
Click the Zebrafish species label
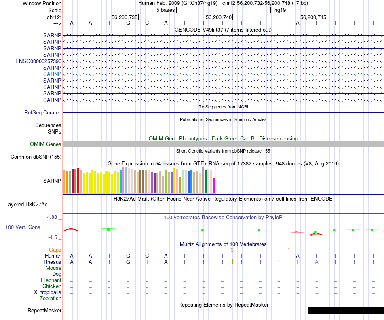[51, 299]
